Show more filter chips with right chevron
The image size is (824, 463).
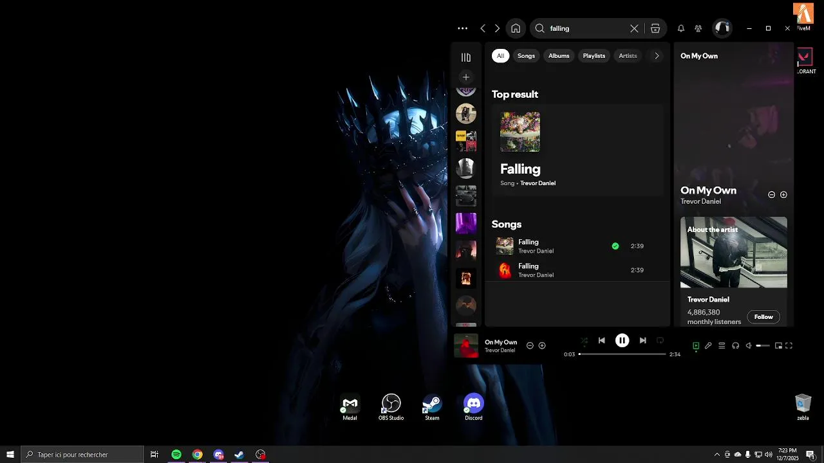click(657, 56)
